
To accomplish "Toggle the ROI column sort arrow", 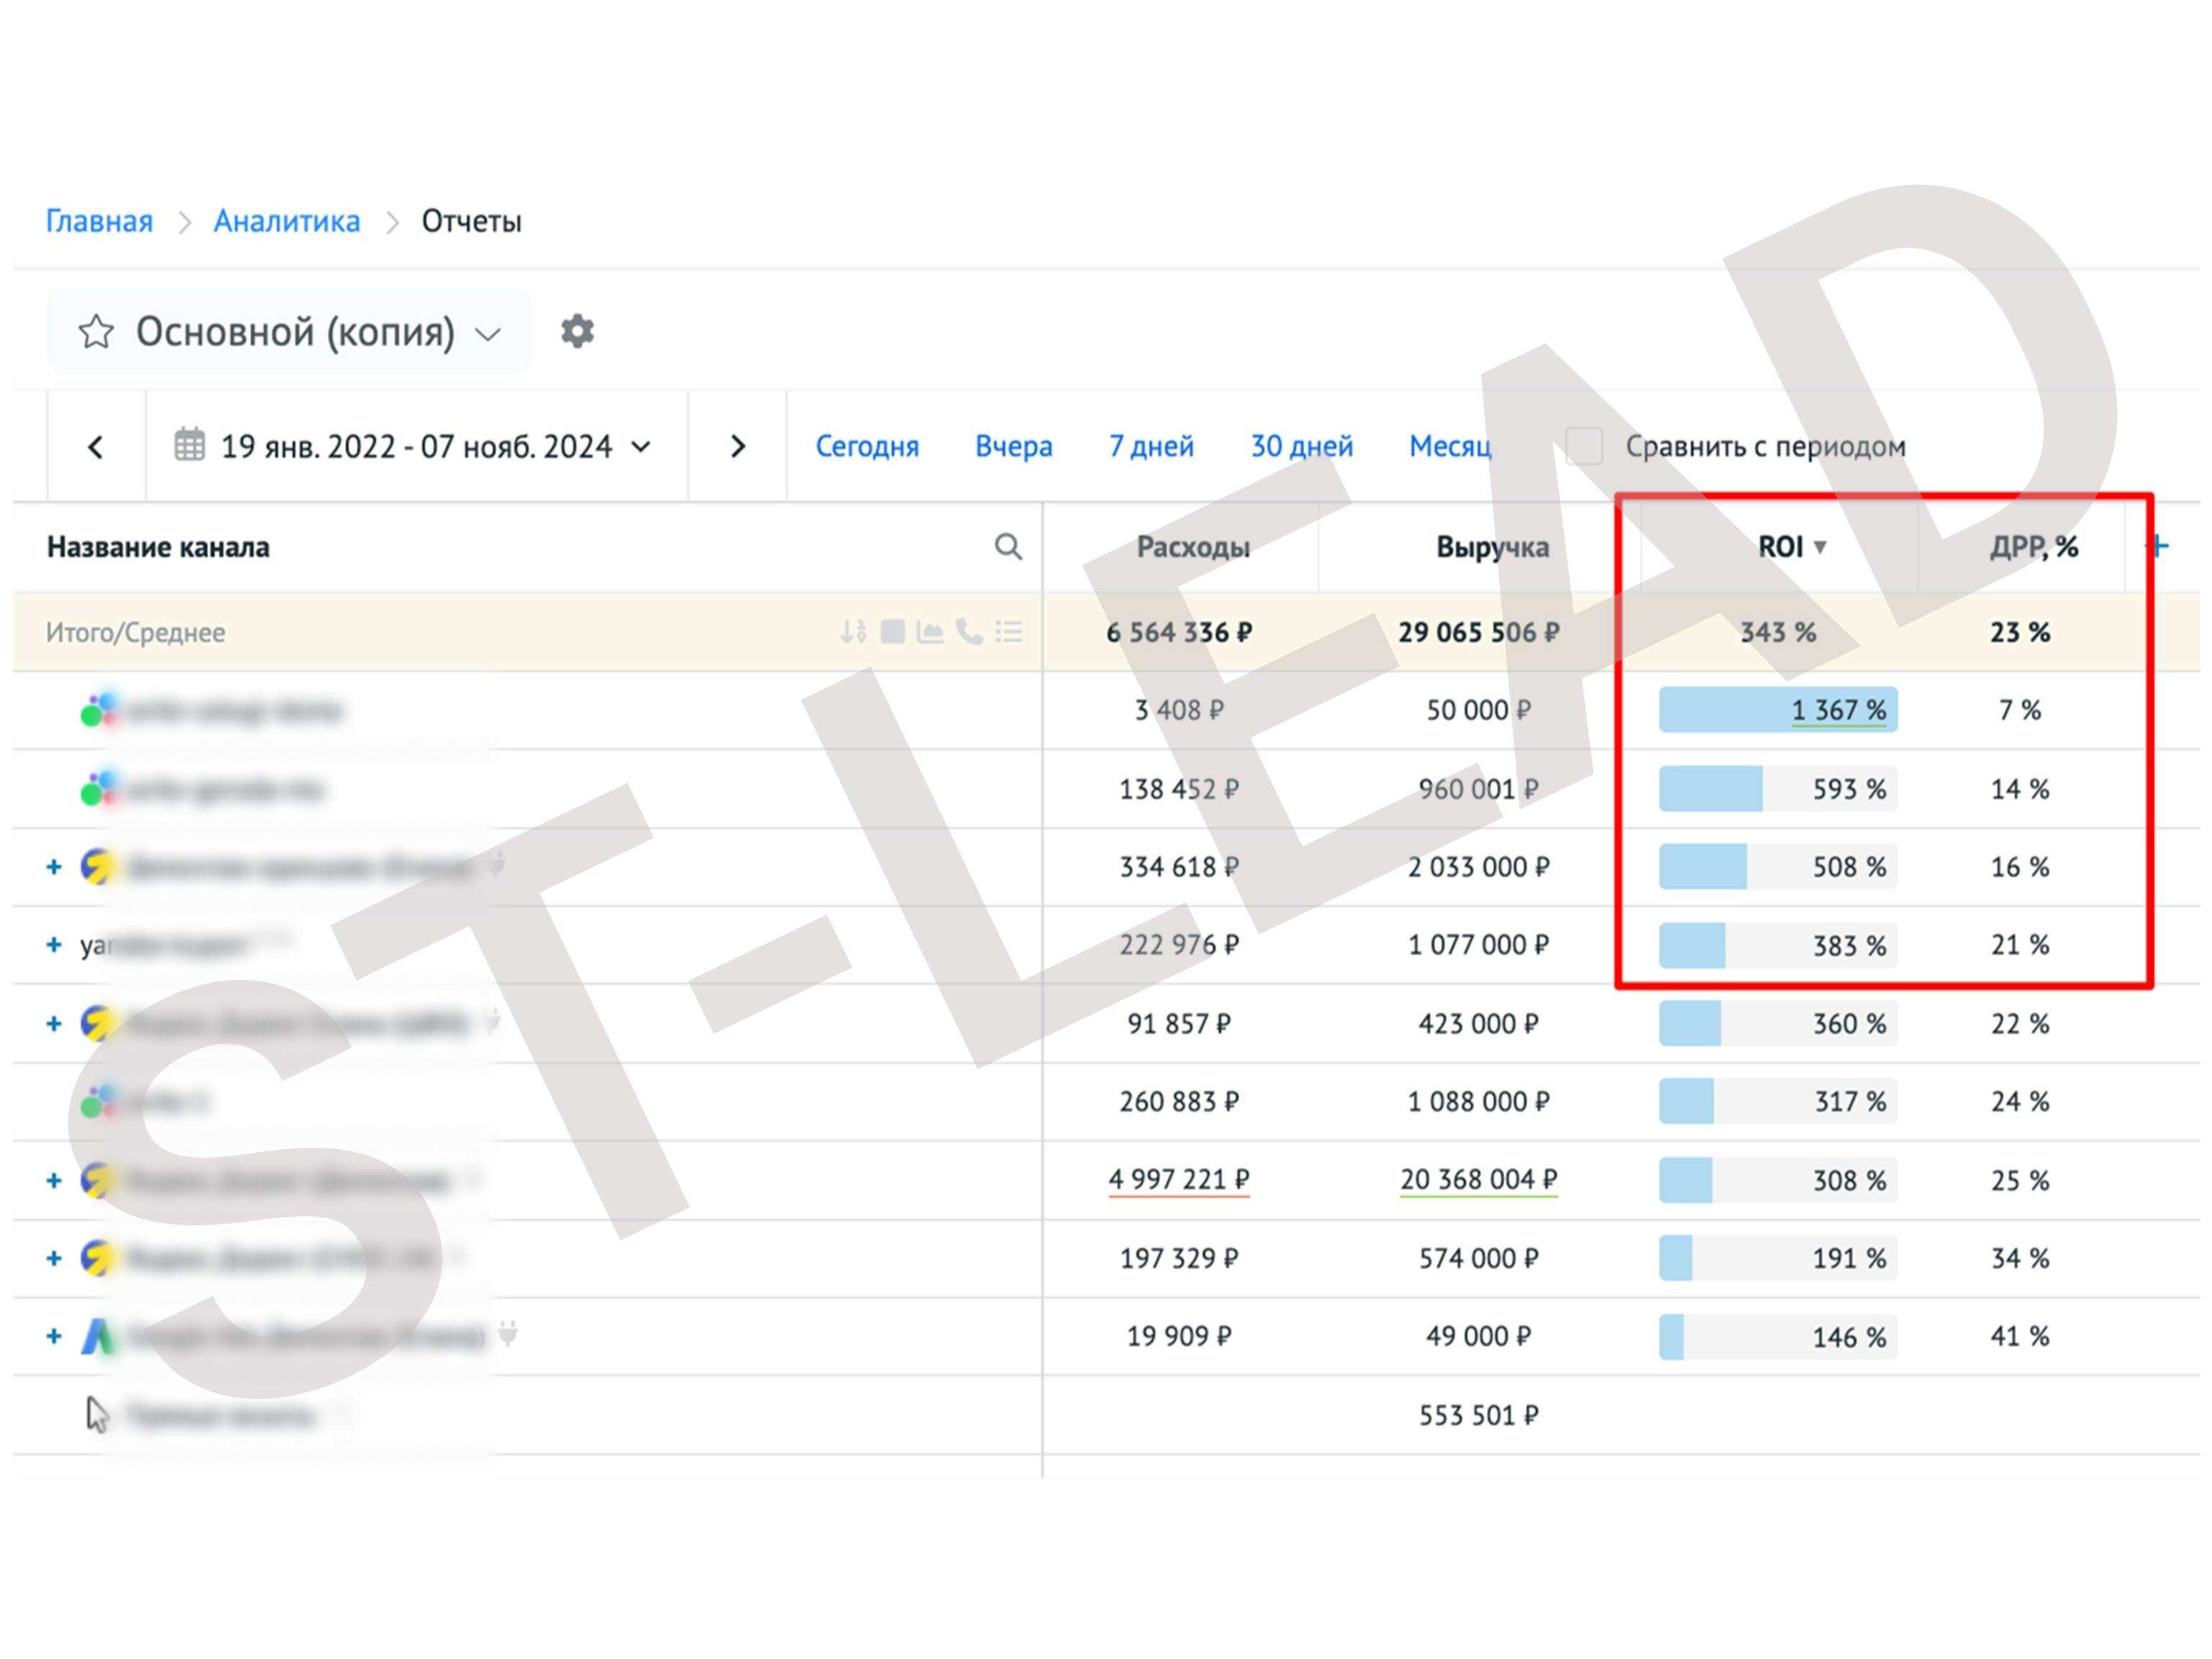I will [x=1820, y=547].
